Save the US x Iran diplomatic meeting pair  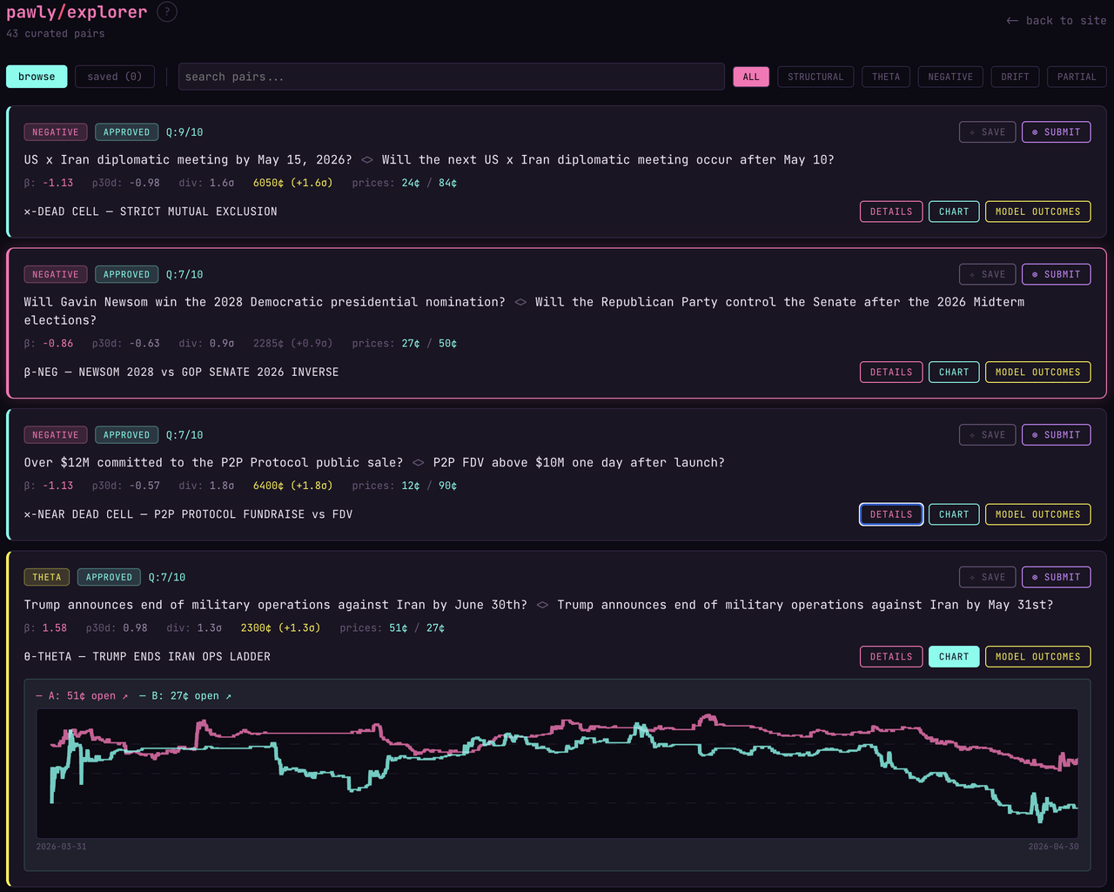987,132
